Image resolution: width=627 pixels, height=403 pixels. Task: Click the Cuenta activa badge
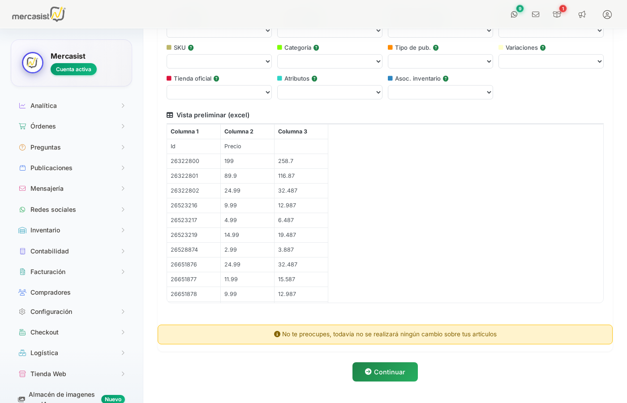point(73,69)
